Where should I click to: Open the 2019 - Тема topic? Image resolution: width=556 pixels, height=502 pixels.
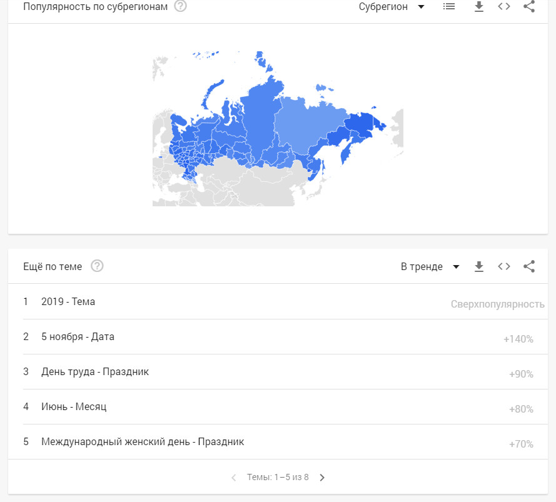tap(68, 302)
